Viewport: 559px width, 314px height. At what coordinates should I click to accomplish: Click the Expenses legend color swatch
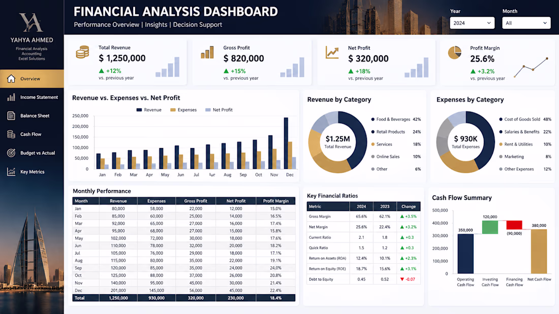173,110
